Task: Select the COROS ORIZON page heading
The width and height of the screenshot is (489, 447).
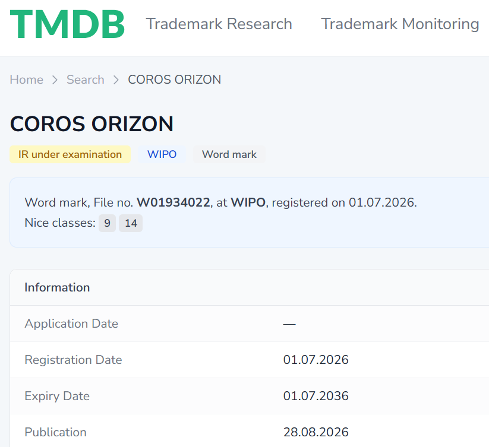Action: 92,124
